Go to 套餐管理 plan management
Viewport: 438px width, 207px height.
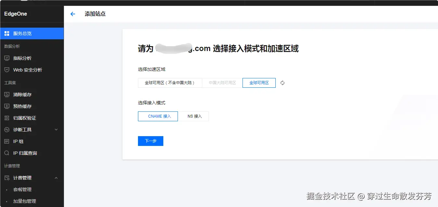click(x=22, y=189)
